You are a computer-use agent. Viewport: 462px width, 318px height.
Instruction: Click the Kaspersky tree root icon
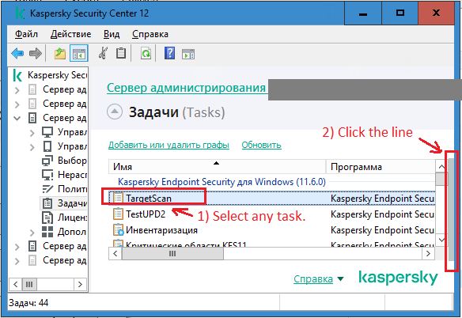(x=17, y=75)
